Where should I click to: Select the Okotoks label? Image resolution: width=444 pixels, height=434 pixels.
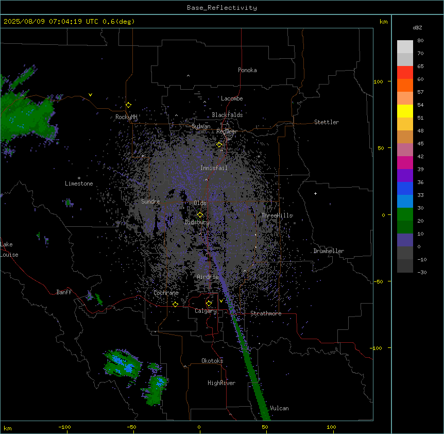pyautogui.click(x=212, y=361)
